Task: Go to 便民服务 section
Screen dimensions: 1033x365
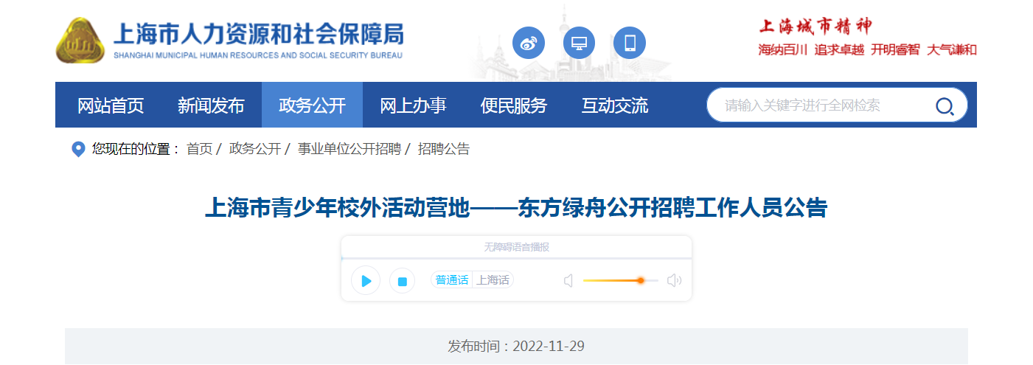Action: tap(514, 105)
